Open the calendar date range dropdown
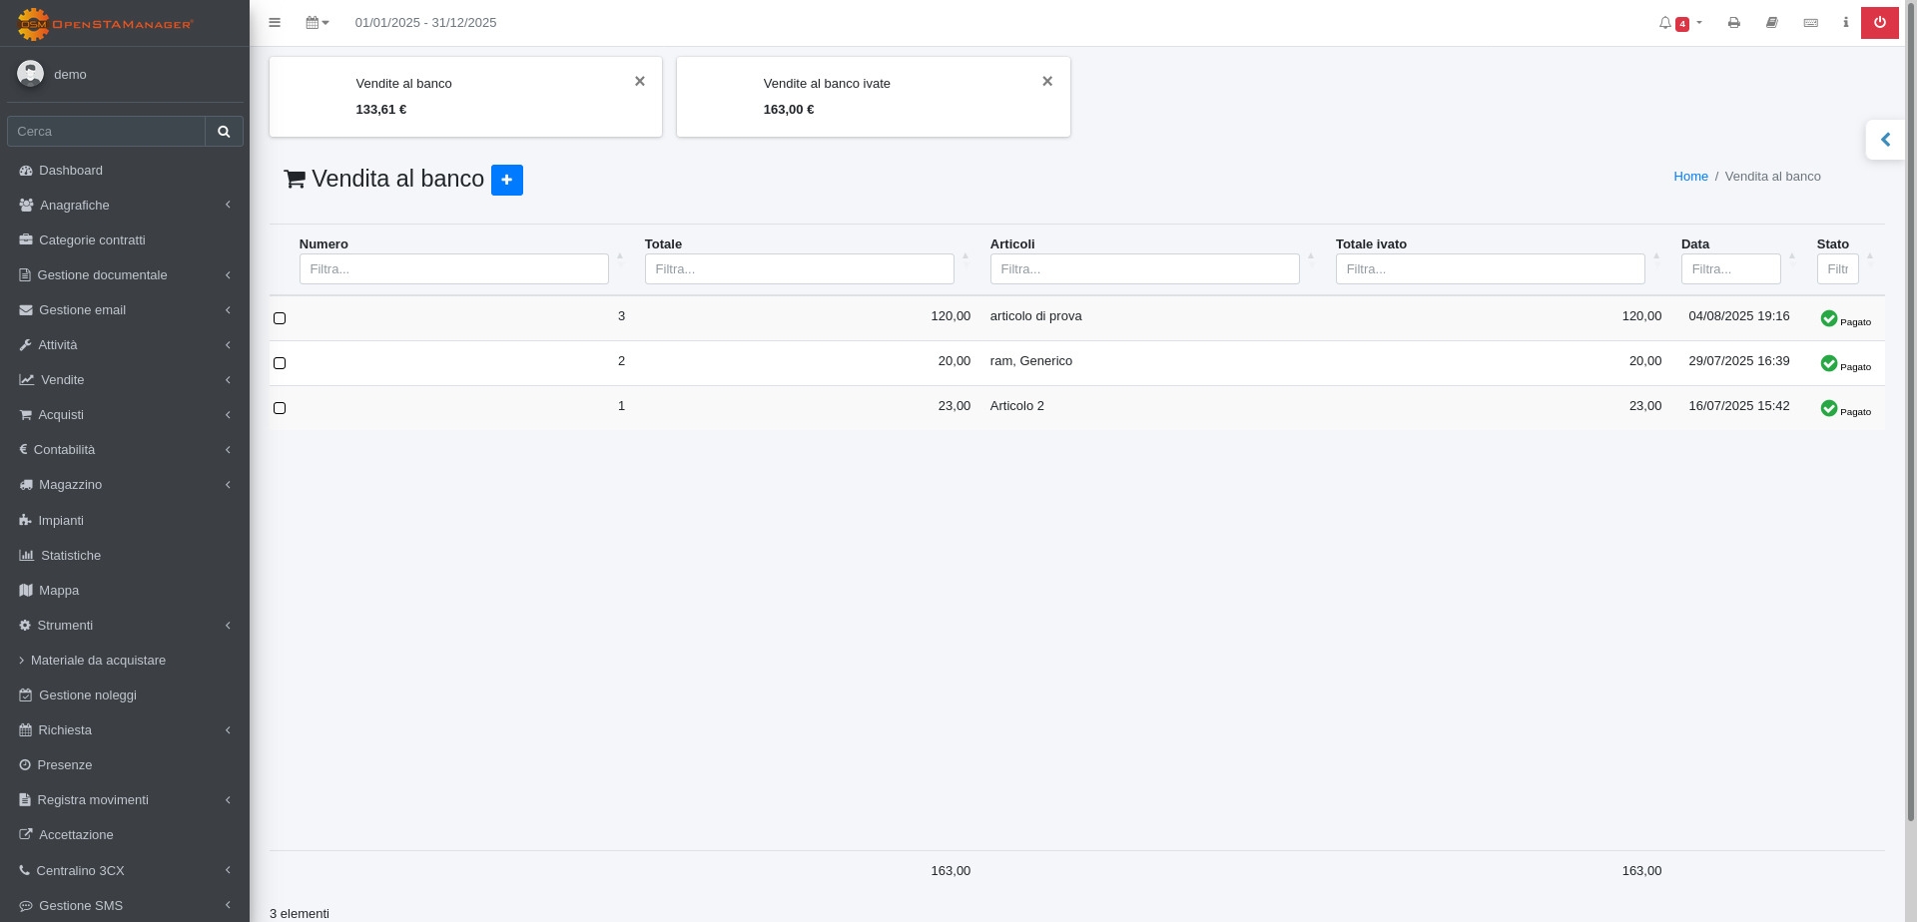Screen dimensions: 1917x922 pyautogui.click(x=317, y=23)
